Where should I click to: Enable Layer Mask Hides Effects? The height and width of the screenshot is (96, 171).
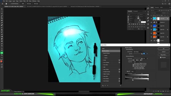point(133,67)
